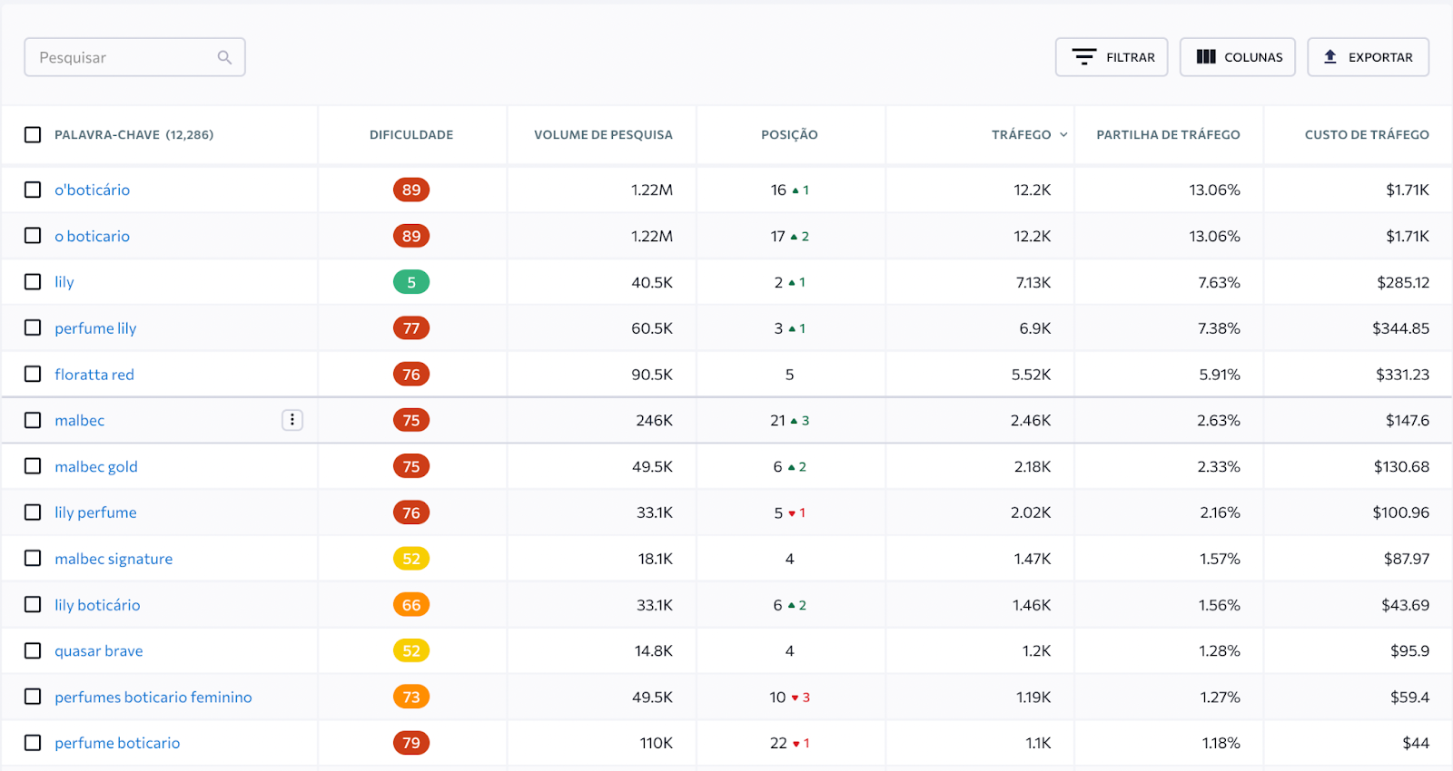Image resolution: width=1453 pixels, height=771 pixels.
Task: Click the search magnifier icon
Action: pyautogui.click(x=224, y=57)
